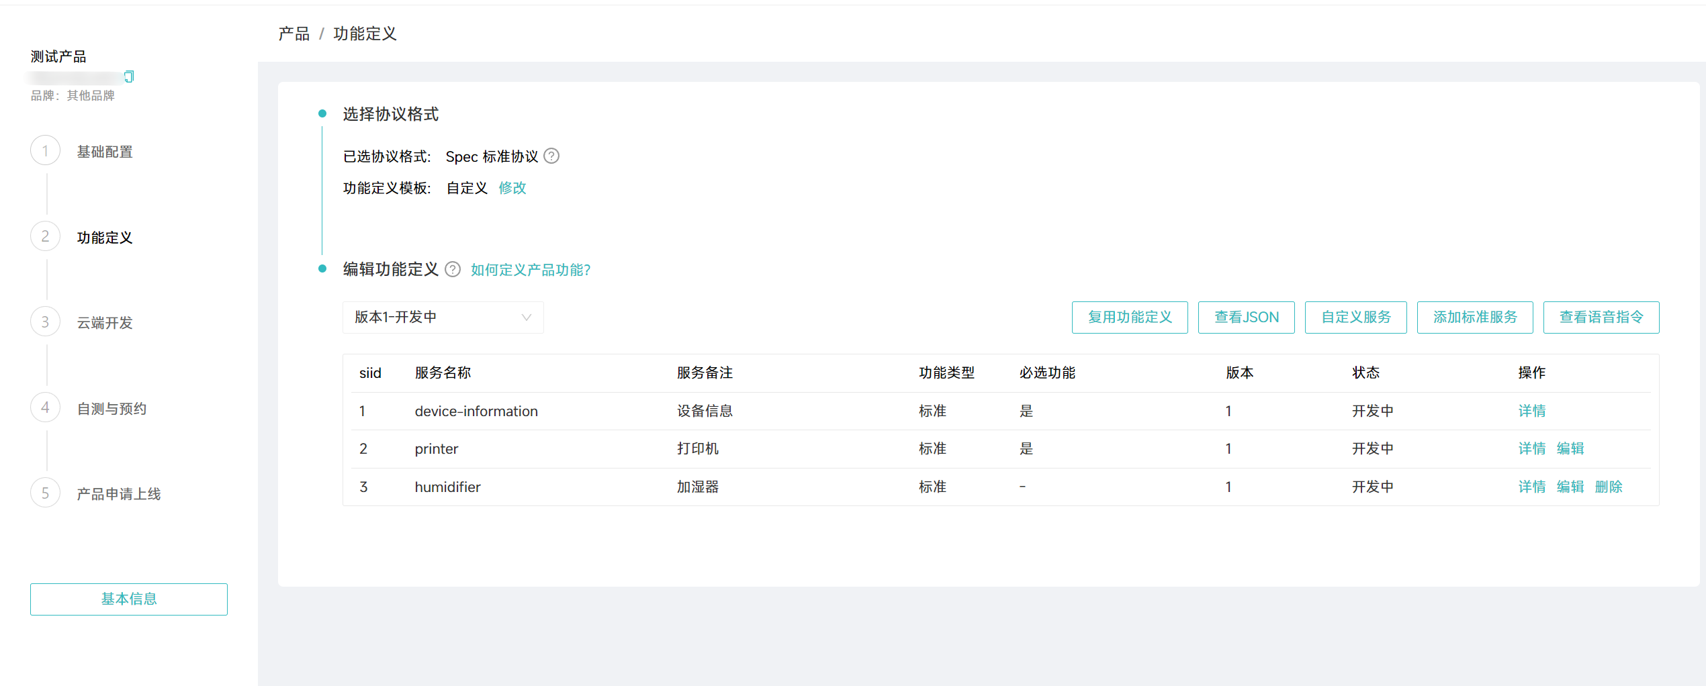Click the 功能定义 breadcrumb item

(365, 34)
